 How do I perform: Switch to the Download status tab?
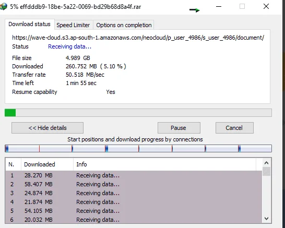coord(29,24)
